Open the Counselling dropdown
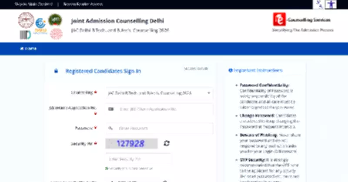 tap(159, 93)
